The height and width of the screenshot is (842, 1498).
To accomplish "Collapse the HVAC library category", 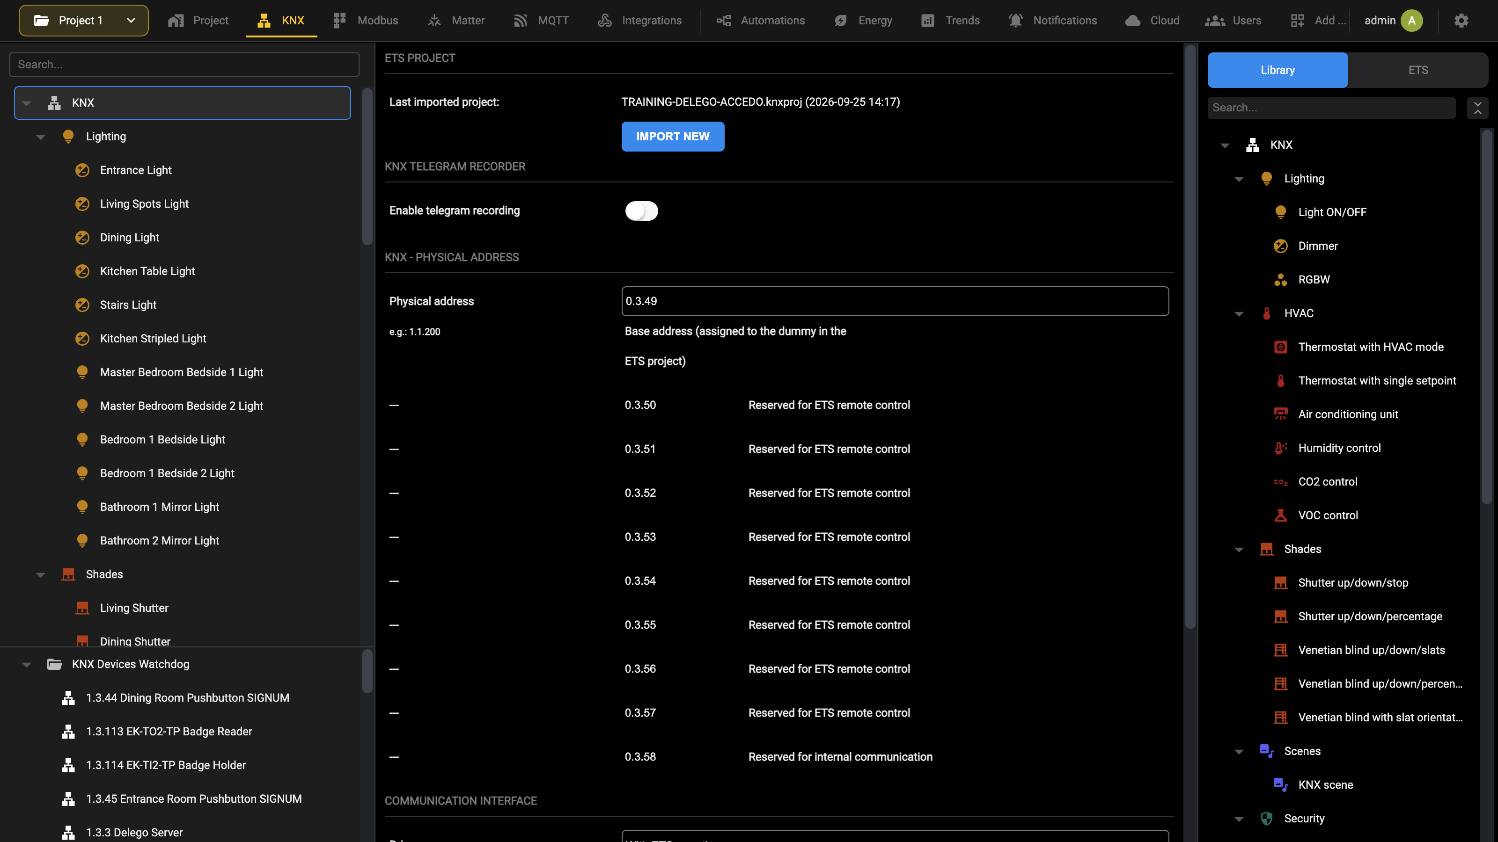I will [1239, 314].
